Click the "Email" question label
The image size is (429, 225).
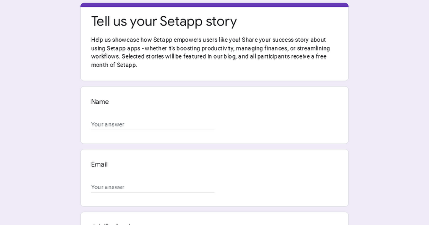pos(99,165)
